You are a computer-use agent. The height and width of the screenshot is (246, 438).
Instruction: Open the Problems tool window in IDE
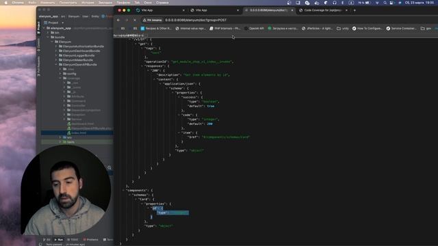coord(91,240)
